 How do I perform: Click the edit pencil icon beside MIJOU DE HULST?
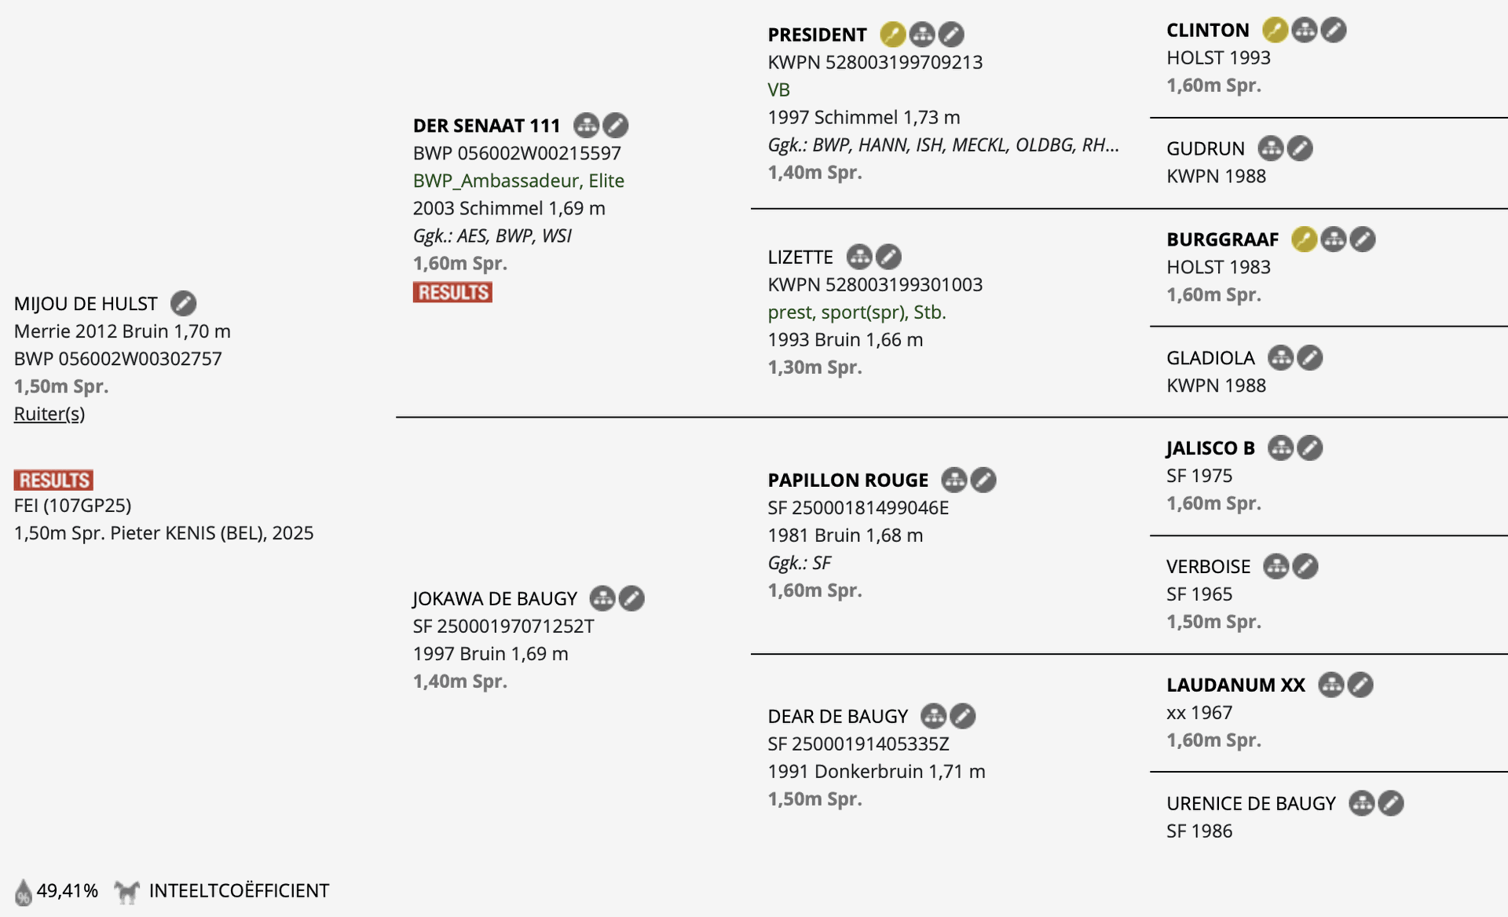[183, 303]
